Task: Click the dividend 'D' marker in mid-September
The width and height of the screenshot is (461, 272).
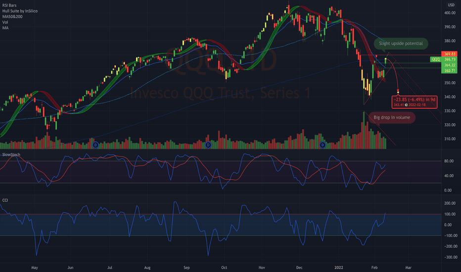Action: pos(208,145)
